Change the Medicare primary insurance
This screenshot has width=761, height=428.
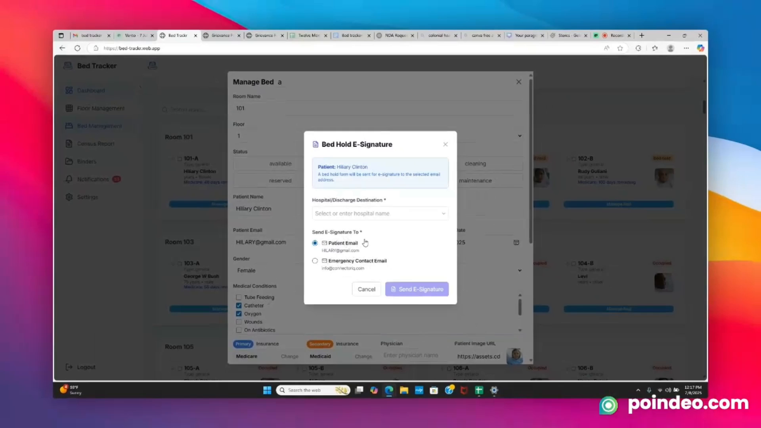click(x=289, y=356)
